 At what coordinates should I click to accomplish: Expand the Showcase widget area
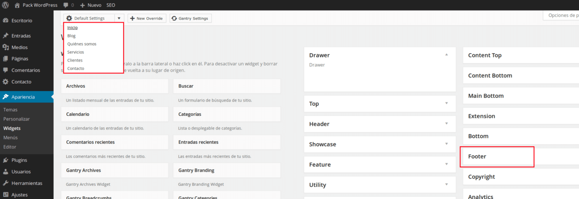point(446,144)
